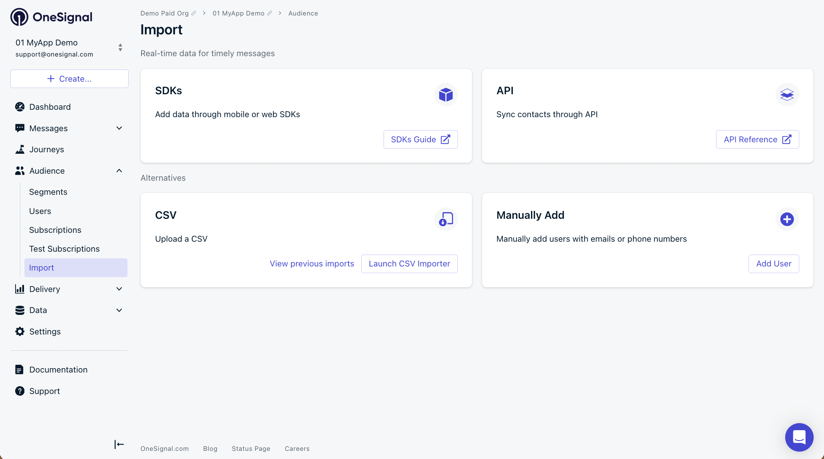Open the app switcher arrows
824x459 pixels.
120,48
